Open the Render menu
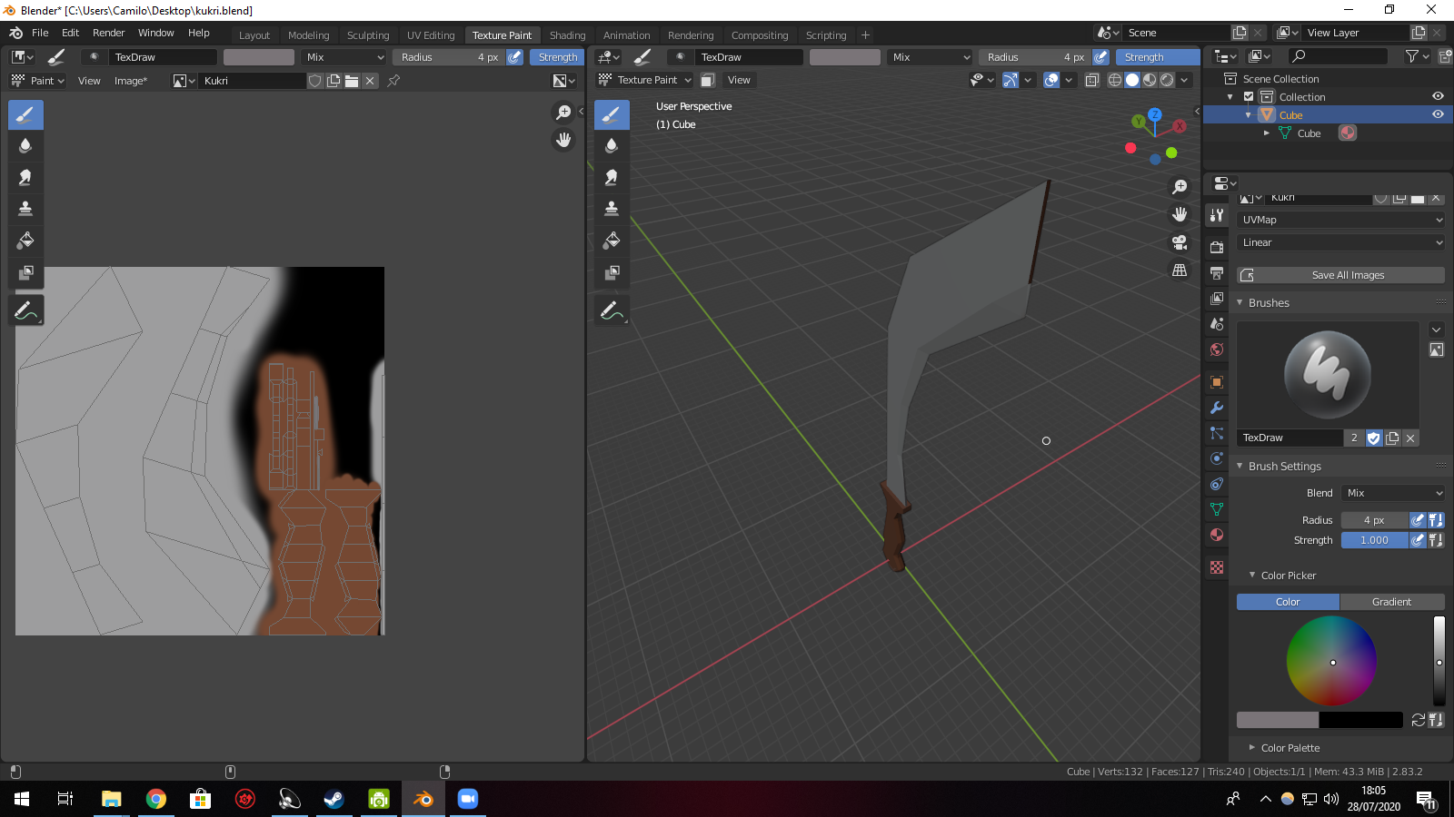 [x=108, y=33]
